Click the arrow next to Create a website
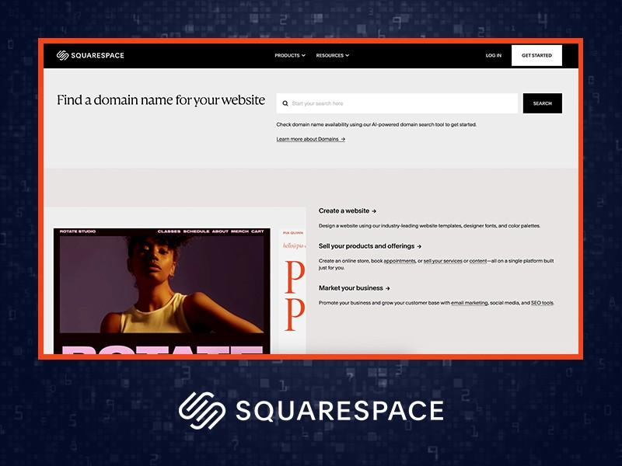 point(375,210)
